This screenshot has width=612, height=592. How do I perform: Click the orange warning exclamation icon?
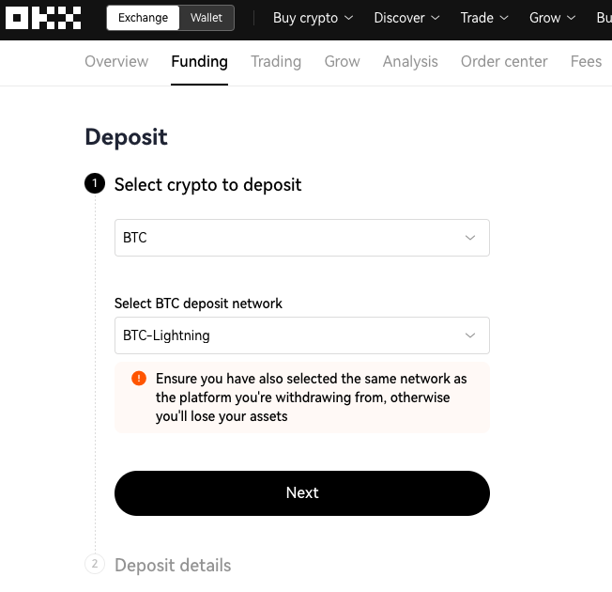pyautogui.click(x=139, y=379)
